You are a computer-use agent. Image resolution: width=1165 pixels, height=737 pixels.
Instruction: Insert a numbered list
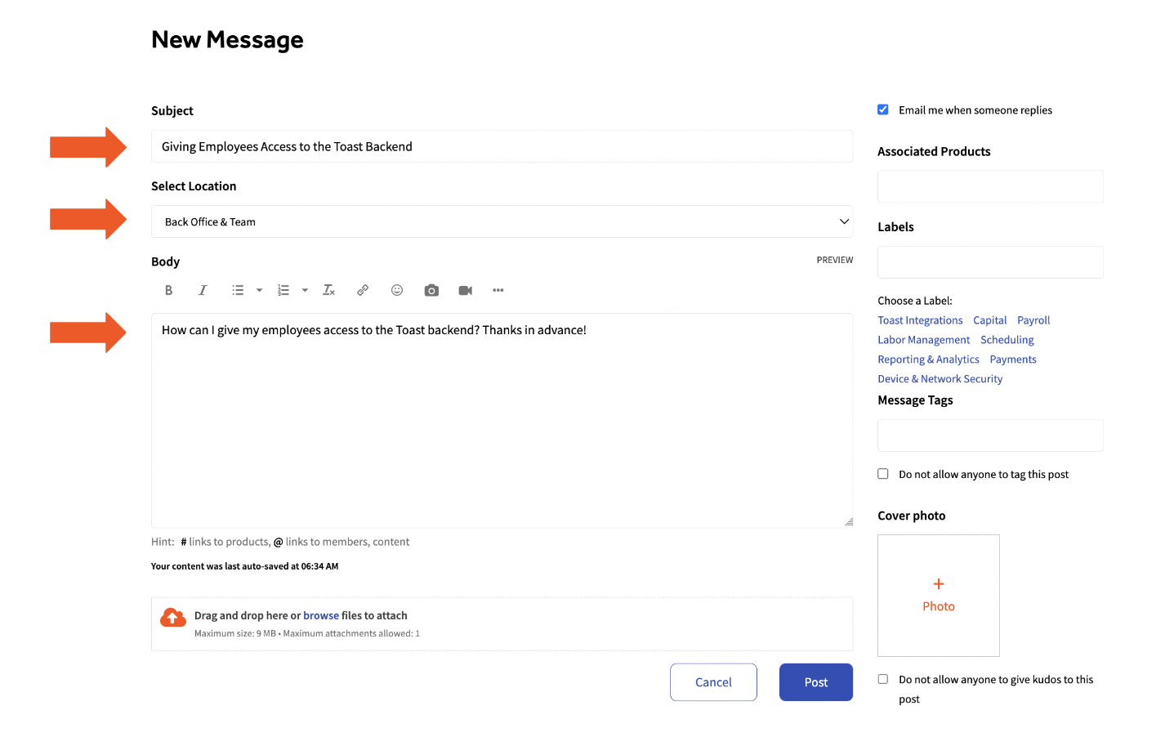coord(283,290)
